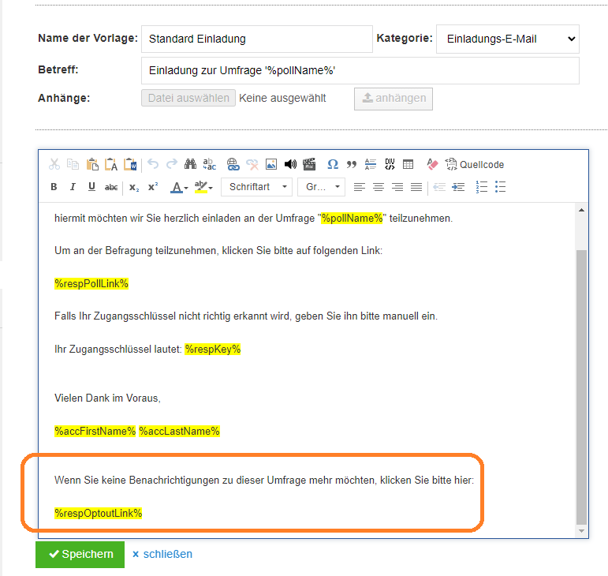Click the schließen link
The image size is (608, 576).
coord(162,554)
